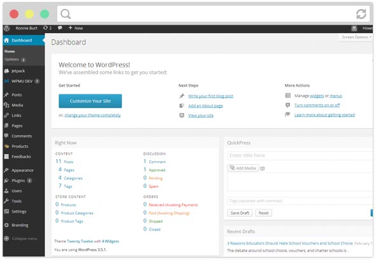The image size is (376, 261).
Task: Open Write your first blog post link
Action: [210, 96]
